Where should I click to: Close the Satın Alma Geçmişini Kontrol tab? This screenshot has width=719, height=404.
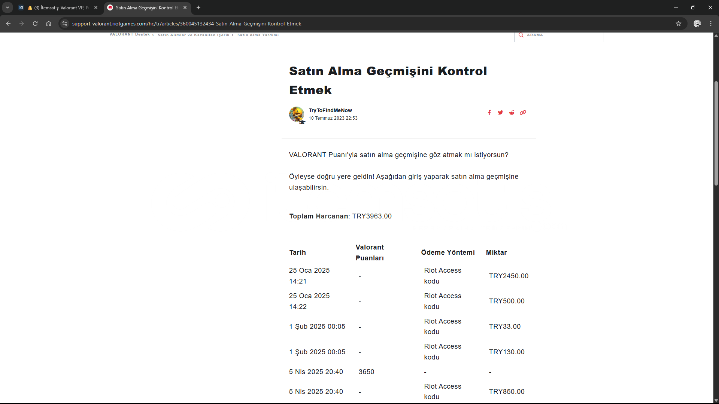[185, 7]
